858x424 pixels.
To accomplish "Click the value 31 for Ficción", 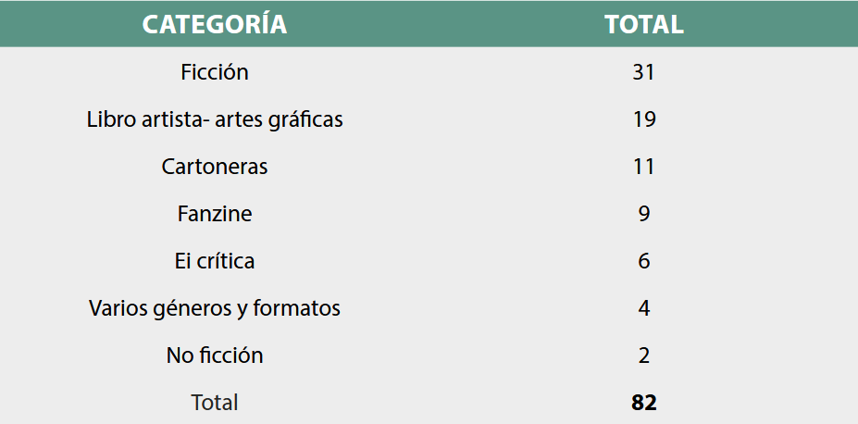I will (x=644, y=72).
